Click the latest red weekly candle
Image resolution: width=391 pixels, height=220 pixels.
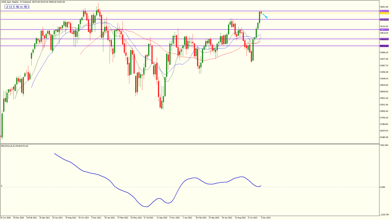tap(261, 13)
